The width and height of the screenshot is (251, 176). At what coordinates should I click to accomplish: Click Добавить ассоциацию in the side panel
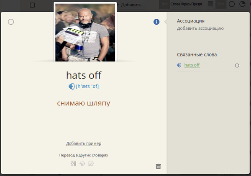point(200,28)
